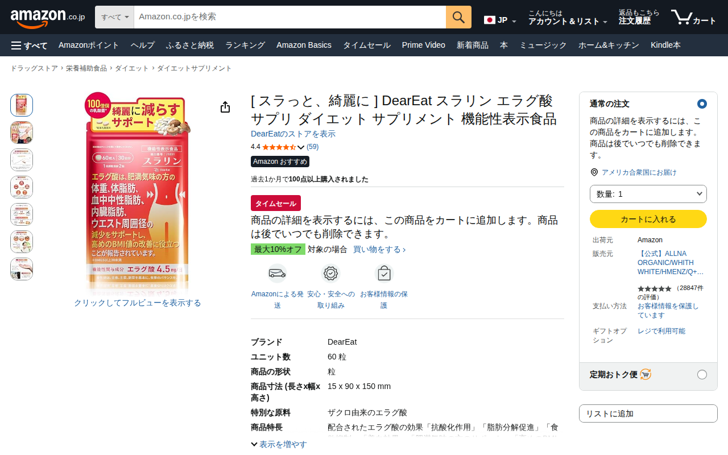Screen dimensions: 728x455
Task: Open the DearEatのストアを表示 link
Action: (293, 134)
